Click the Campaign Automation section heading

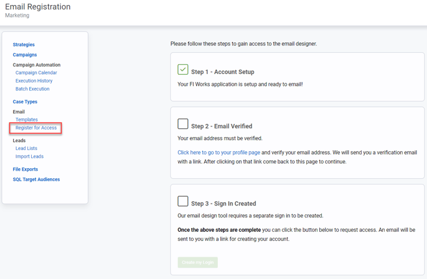(37, 65)
